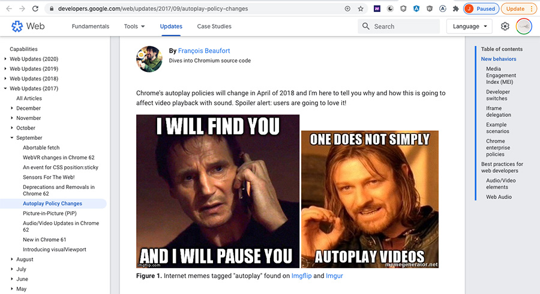The width and height of the screenshot is (540, 294).
Task: Open the Google account avatar
Action: click(524, 26)
